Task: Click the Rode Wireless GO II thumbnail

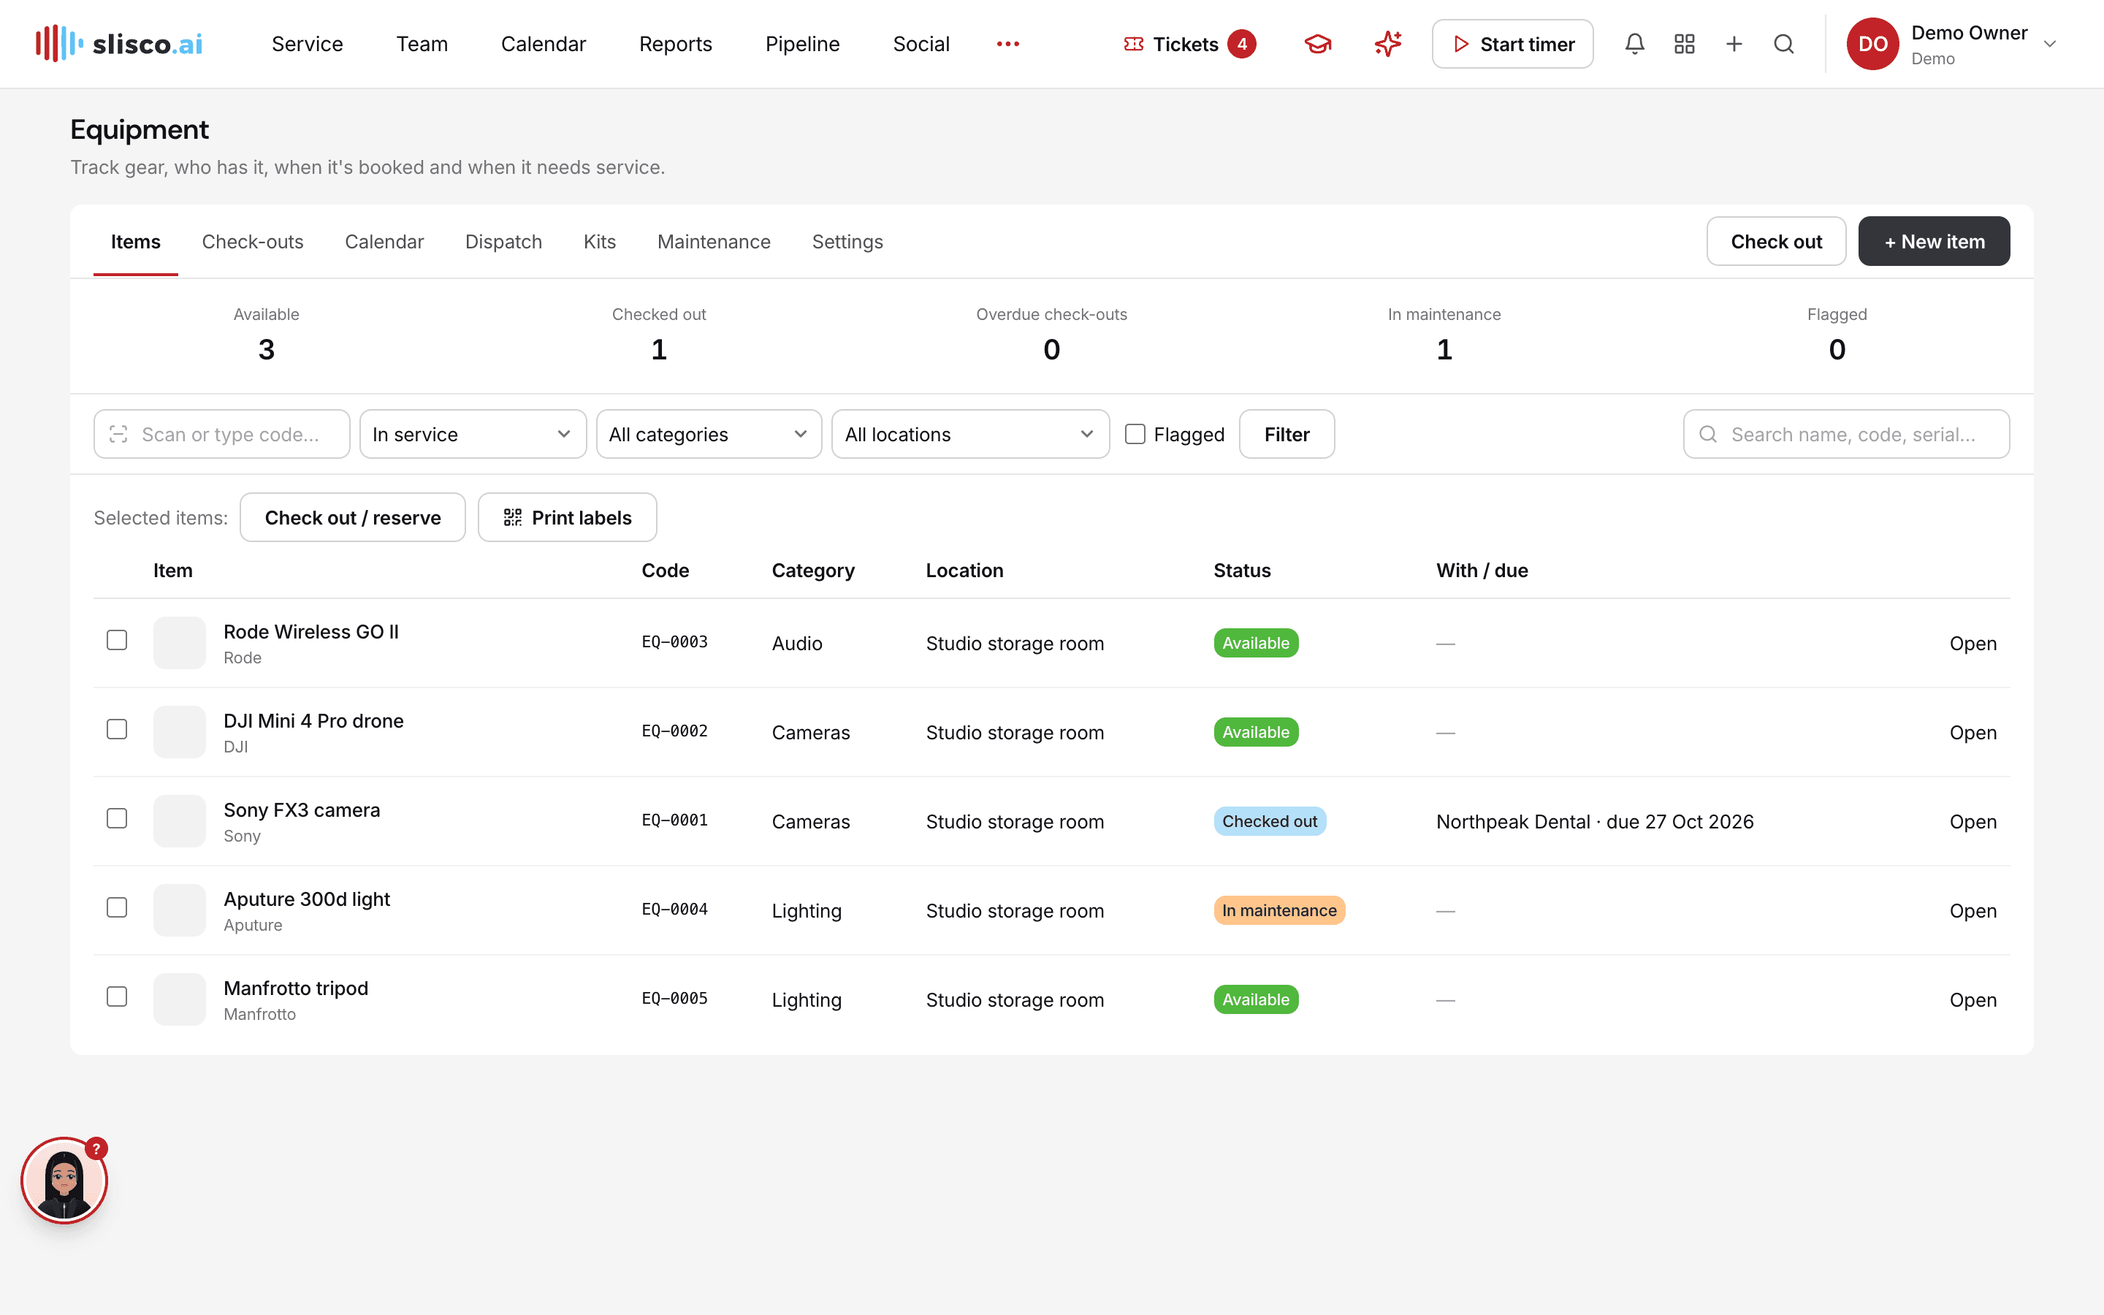Action: point(179,643)
